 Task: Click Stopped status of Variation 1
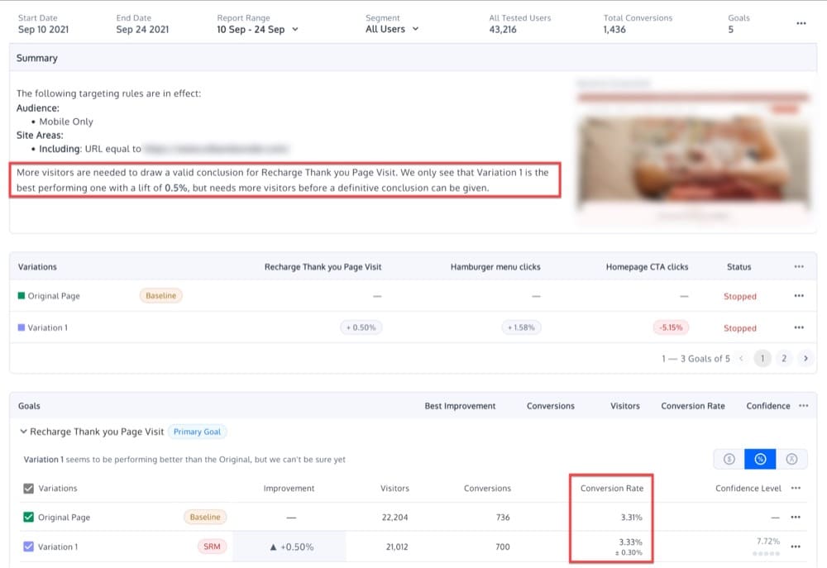coord(740,328)
